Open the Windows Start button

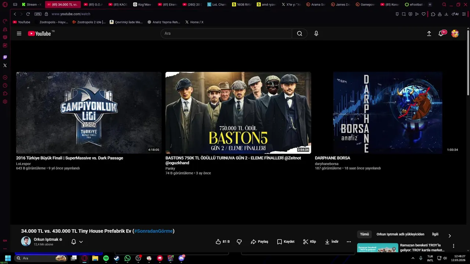pos(7,258)
